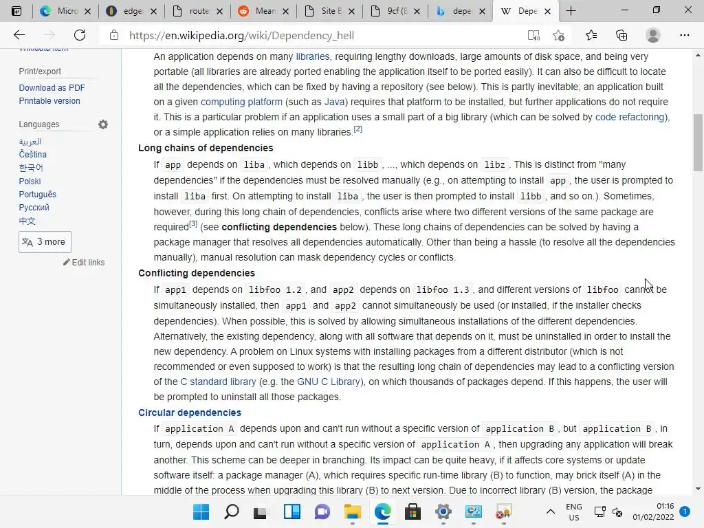Viewport: 704px width, 528px height.
Task: View site information lock icon
Action: [114, 35]
